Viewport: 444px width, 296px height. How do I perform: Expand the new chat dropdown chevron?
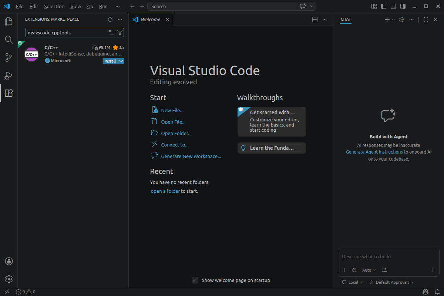pos(393,20)
